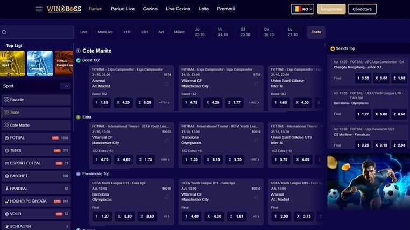Viewport: 410px width, 230px height.
Task: Star the Villarreal CF Extra match
Action: (x=167, y=140)
